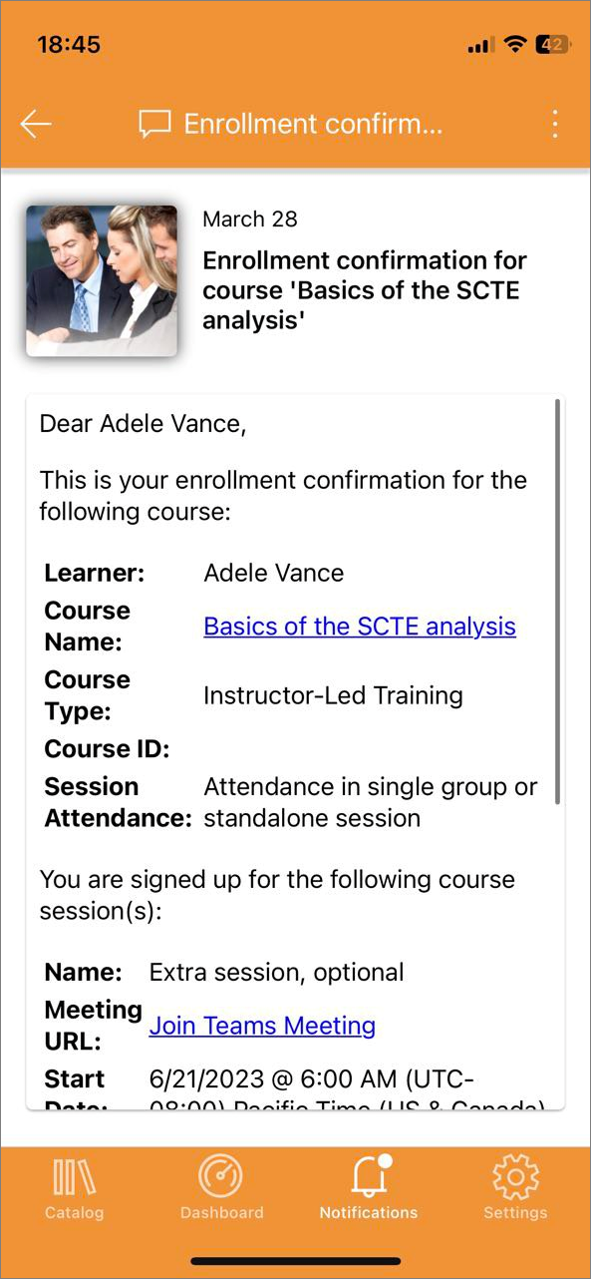
Task: Tap the back arrow icon
Action: coord(36,124)
